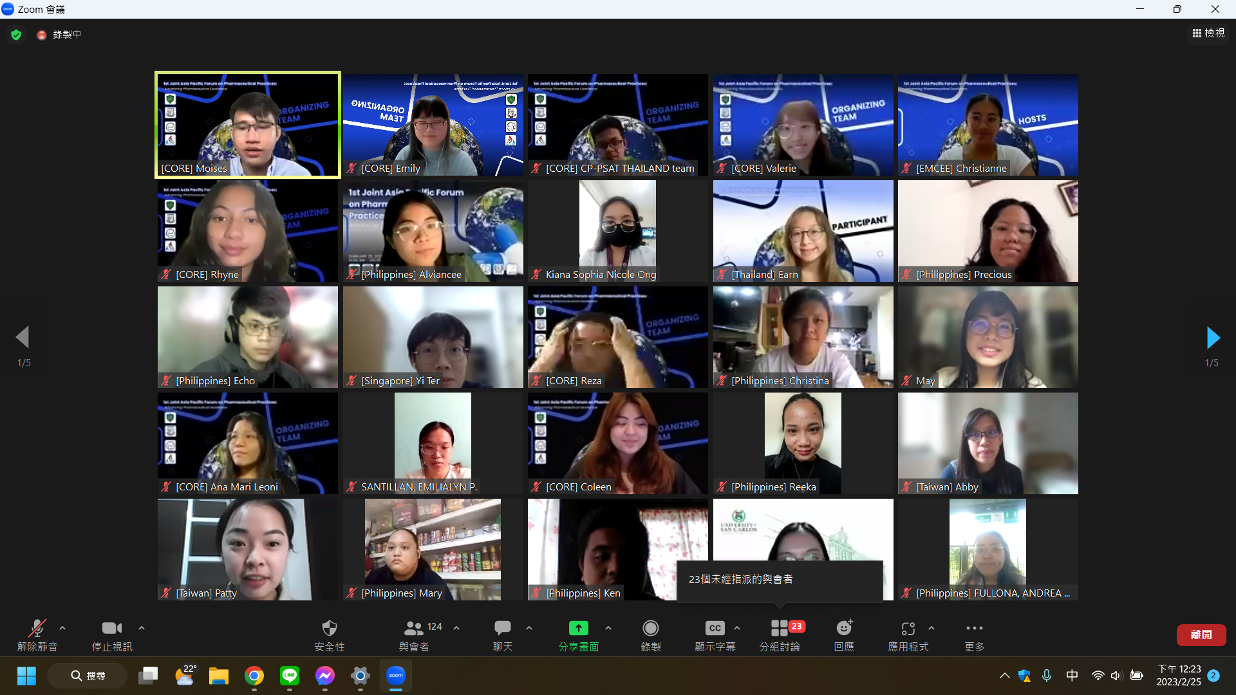The height and width of the screenshot is (695, 1236).
Task: Expand video options arrow beside camera
Action: pyautogui.click(x=142, y=628)
